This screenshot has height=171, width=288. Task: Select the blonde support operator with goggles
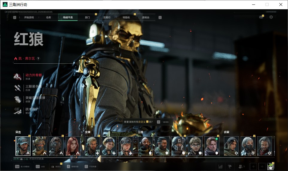tap(109, 146)
